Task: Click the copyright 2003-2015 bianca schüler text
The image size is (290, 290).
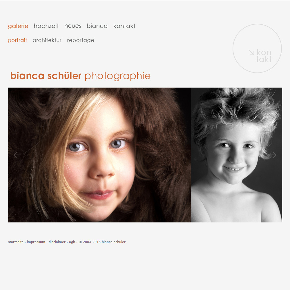Action: (x=102, y=242)
